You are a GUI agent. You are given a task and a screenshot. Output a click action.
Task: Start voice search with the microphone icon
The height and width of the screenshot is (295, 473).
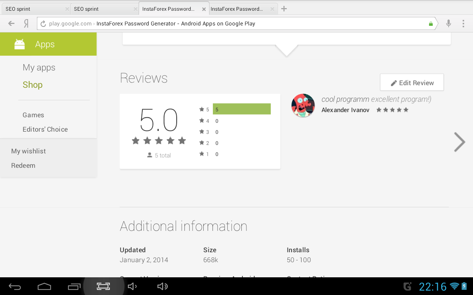[449, 24]
